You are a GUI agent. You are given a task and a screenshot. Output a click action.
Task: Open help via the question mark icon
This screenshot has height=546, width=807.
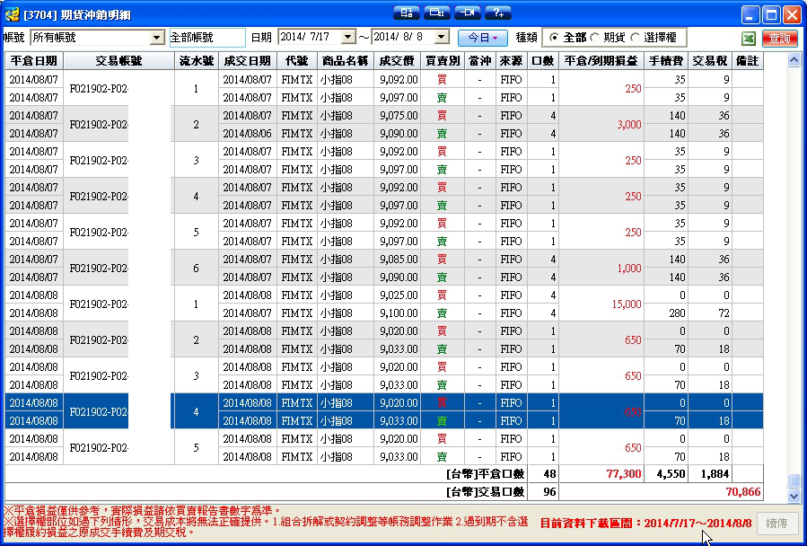498,13
